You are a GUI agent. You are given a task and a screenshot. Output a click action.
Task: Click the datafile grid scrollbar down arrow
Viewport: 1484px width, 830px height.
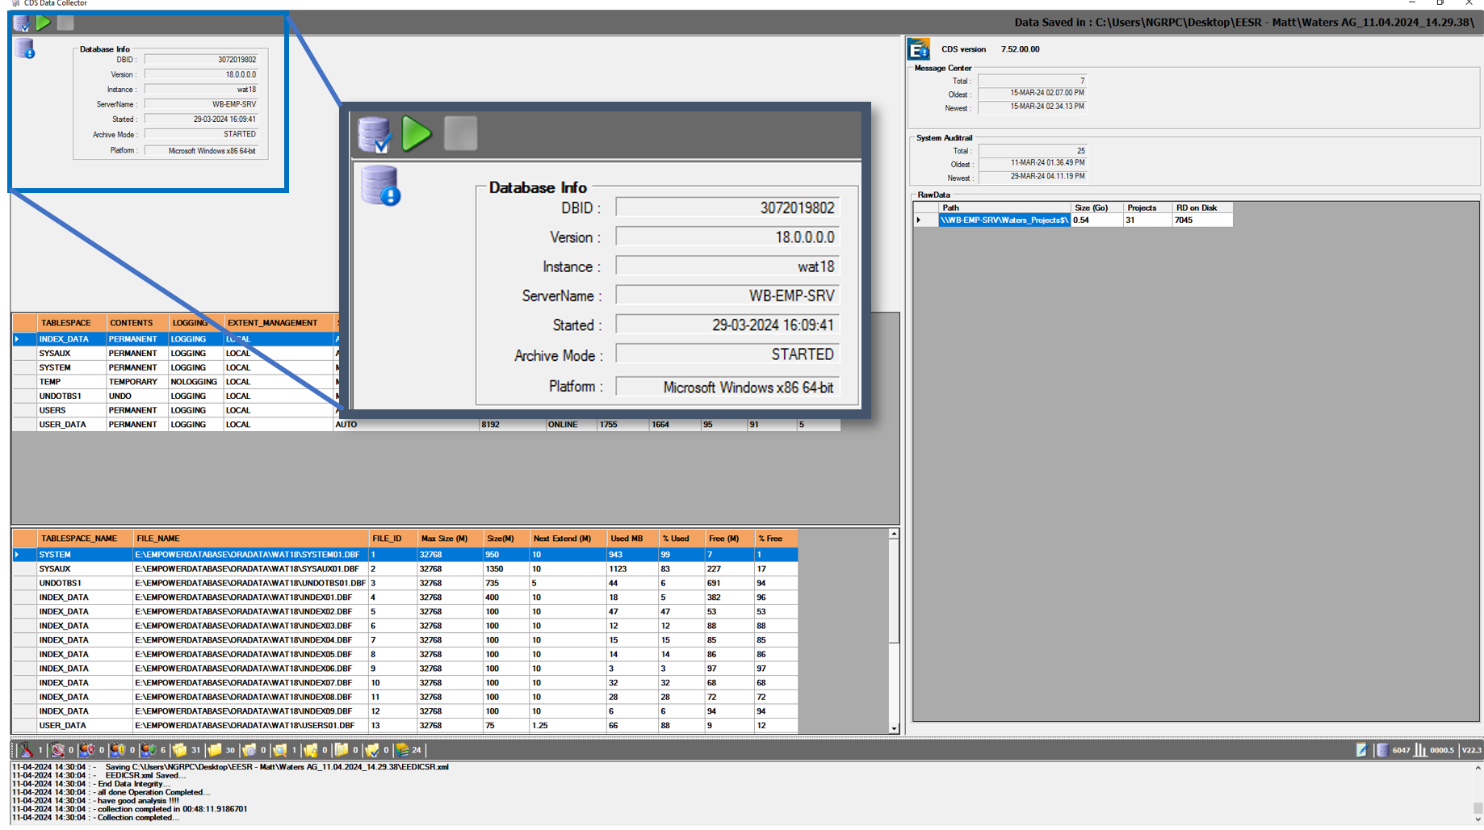pyautogui.click(x=894, y=728)
